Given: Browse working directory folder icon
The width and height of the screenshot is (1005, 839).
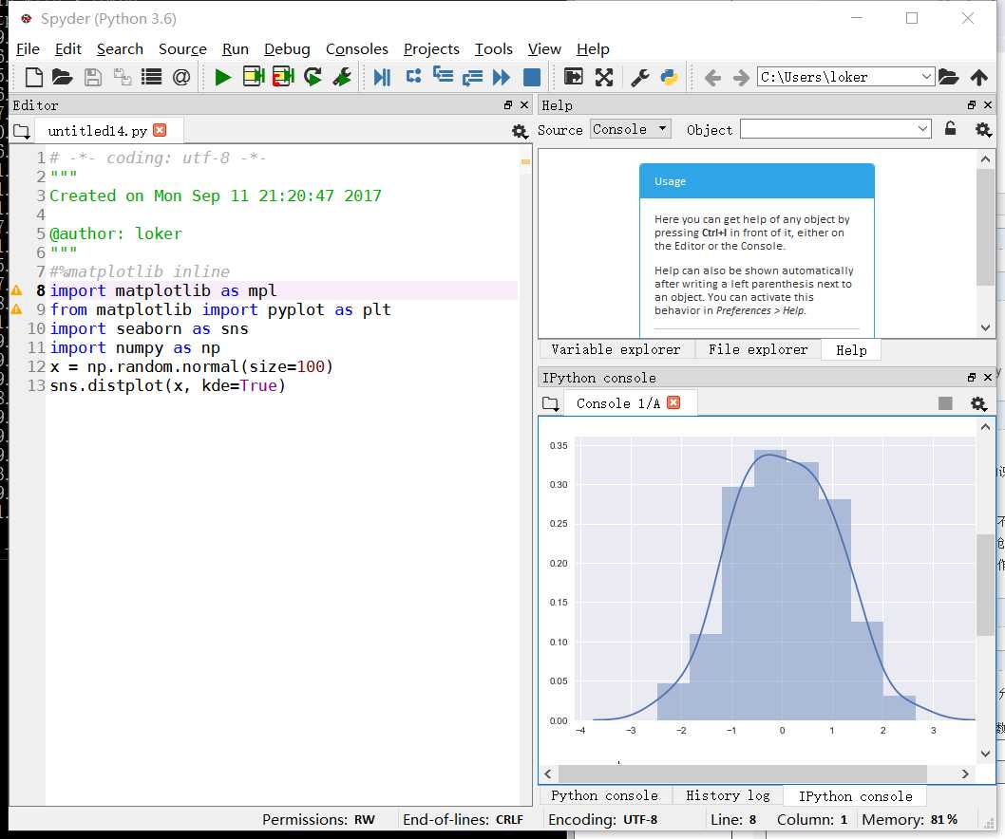Looking at the screenshot, I should pyautogui.click(x=949, y=78).
